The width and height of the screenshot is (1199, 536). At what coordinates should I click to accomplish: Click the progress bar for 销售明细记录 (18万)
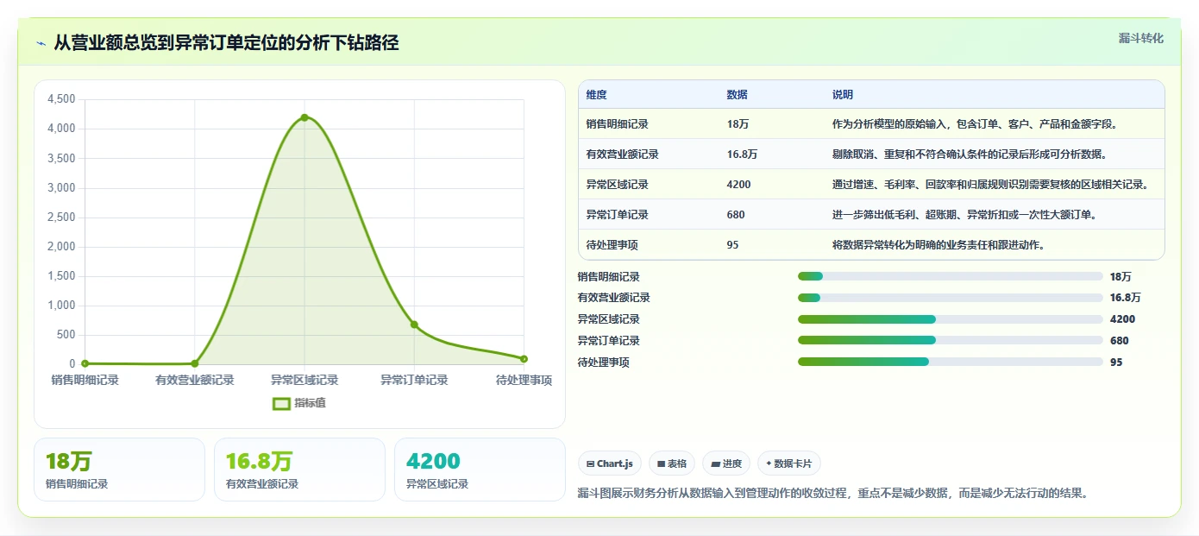951,276
